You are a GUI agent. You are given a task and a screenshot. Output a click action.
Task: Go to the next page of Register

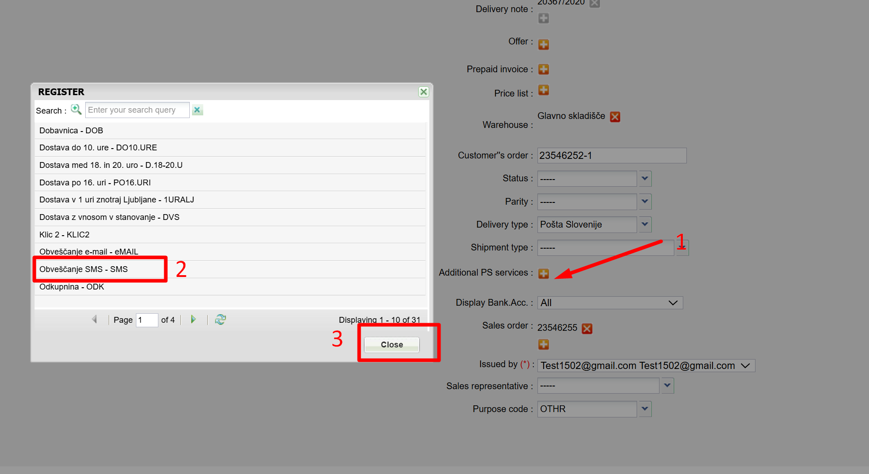coord(193,319)
